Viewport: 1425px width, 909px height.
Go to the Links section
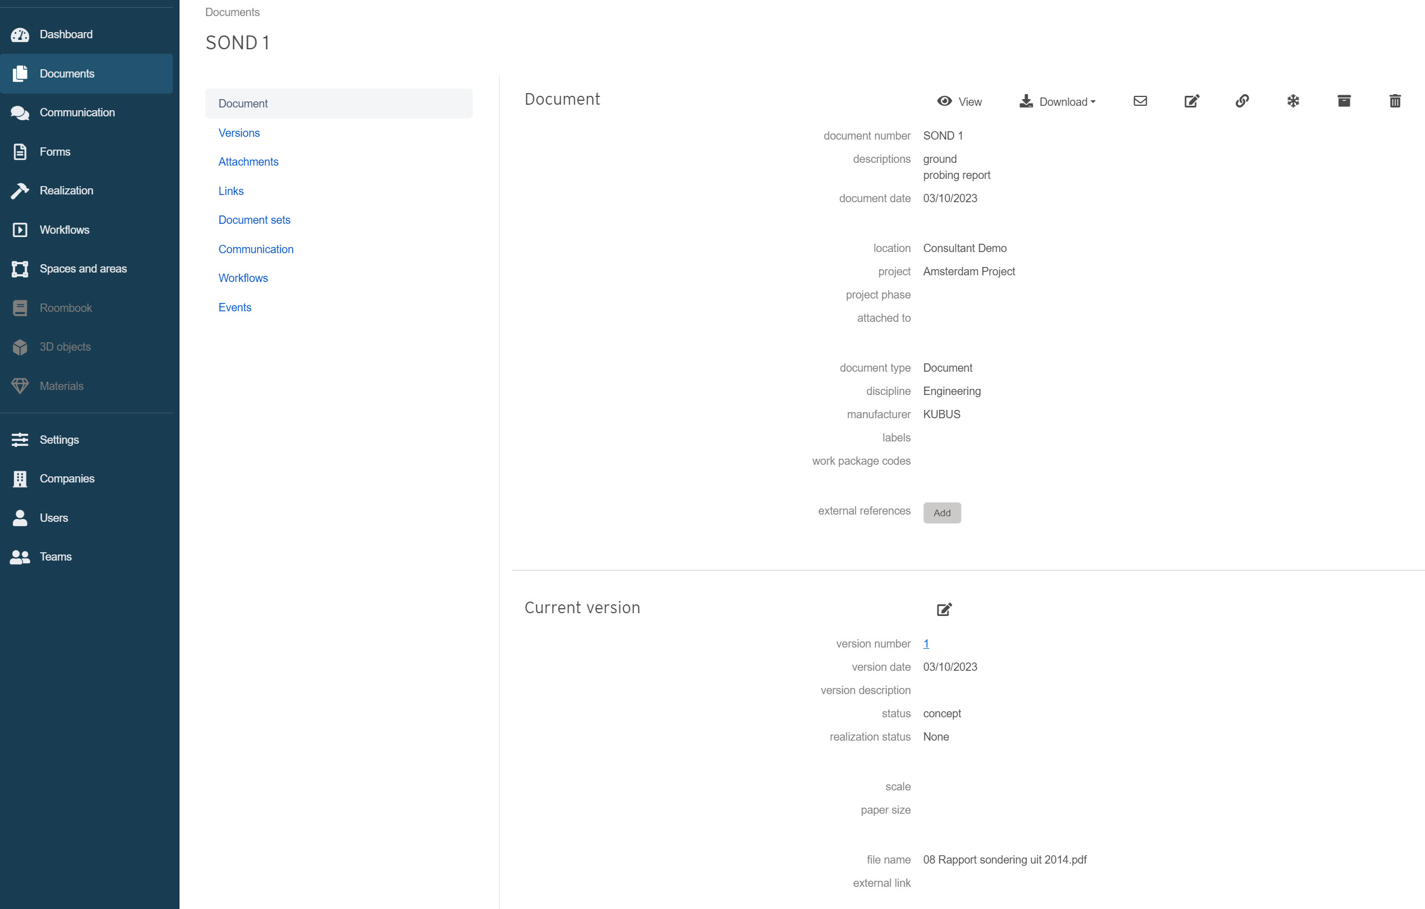tap(231, 191)
